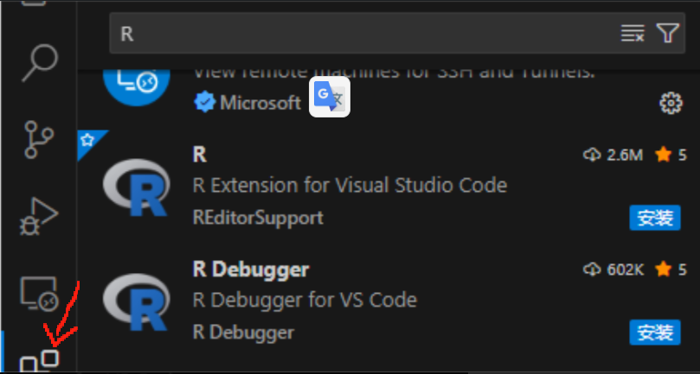Clear extension search results icon
This screenshot has width=700, height=374.
coord(633,34)
